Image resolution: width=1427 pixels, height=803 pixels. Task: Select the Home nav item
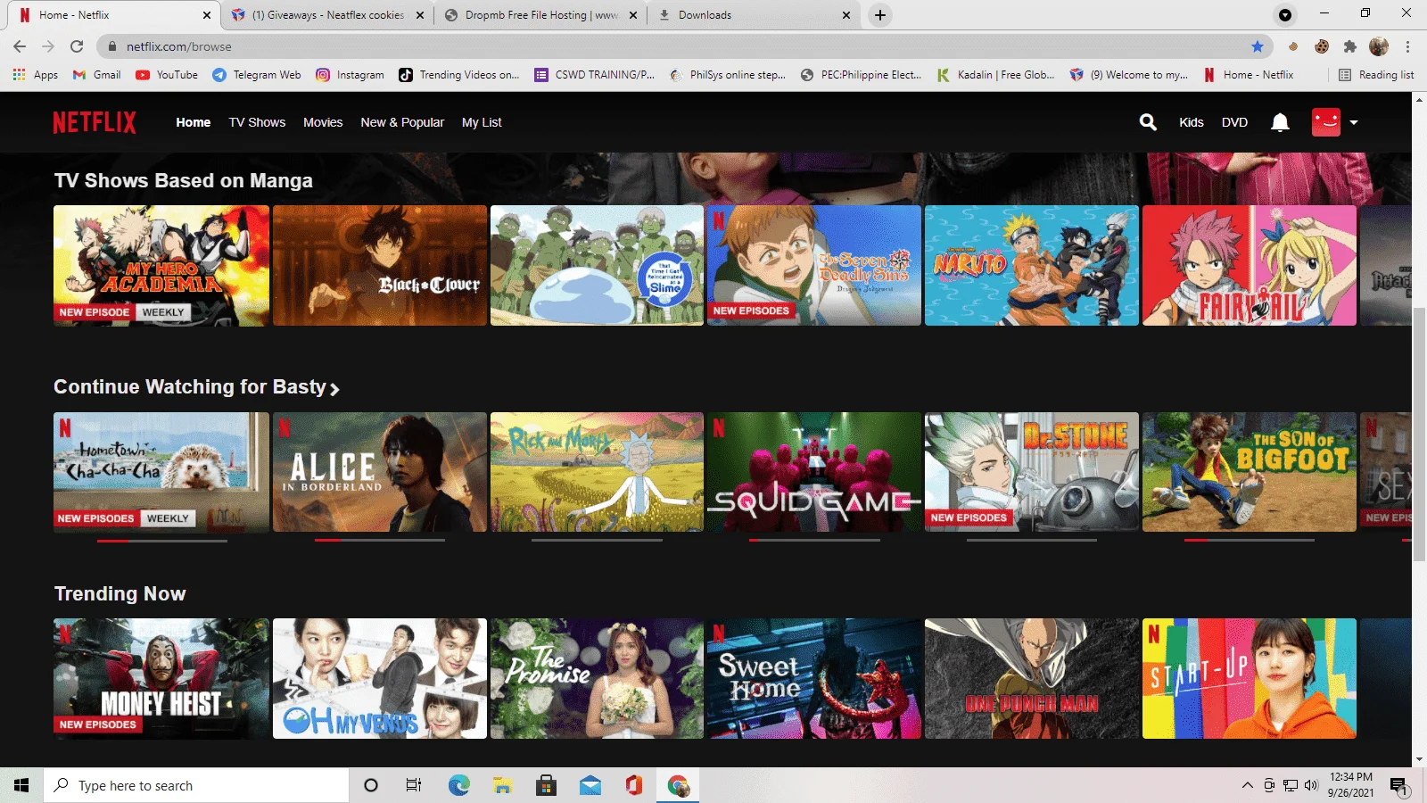click(194, 122)
